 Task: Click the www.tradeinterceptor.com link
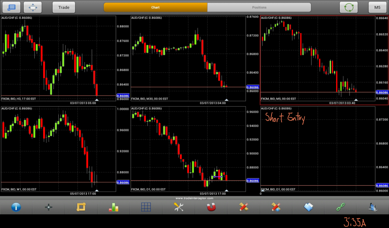(194, 198)
